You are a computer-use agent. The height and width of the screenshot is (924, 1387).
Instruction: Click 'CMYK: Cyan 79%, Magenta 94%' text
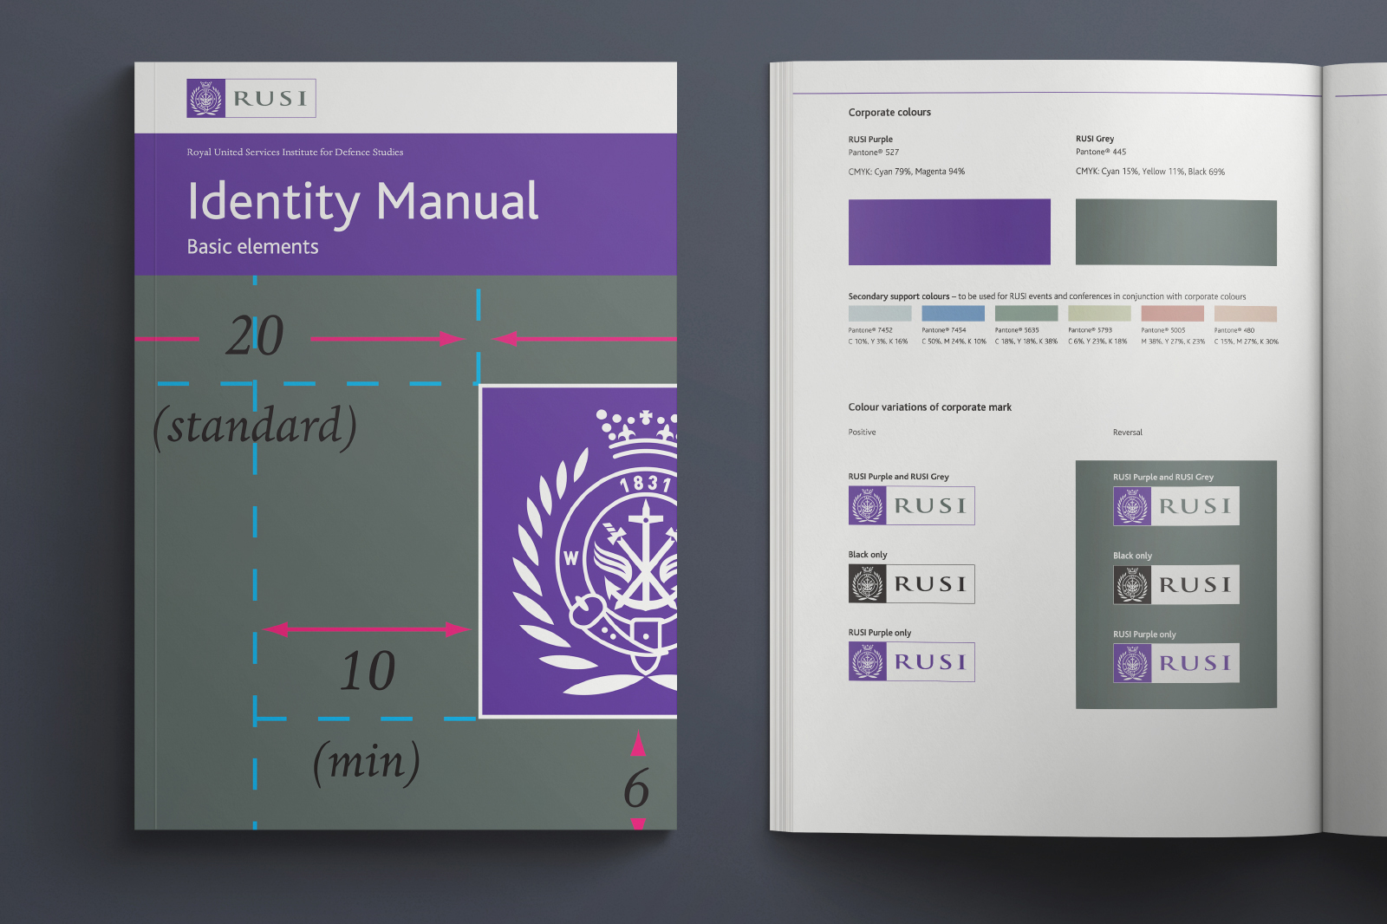[906, 172]
